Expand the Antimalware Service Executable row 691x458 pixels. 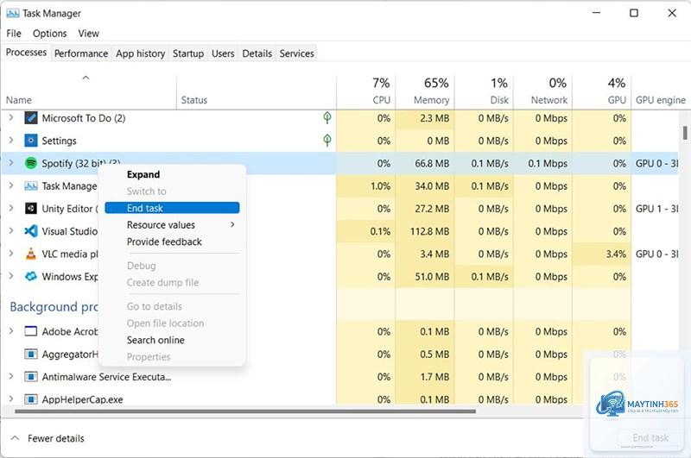[x=11, y=377]
